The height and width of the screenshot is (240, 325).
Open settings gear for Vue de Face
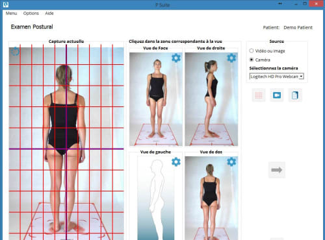coord(176,58)
